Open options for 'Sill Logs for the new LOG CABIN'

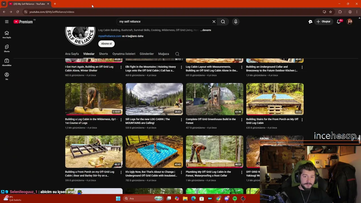pyautogui.click(x=181, y=120)
